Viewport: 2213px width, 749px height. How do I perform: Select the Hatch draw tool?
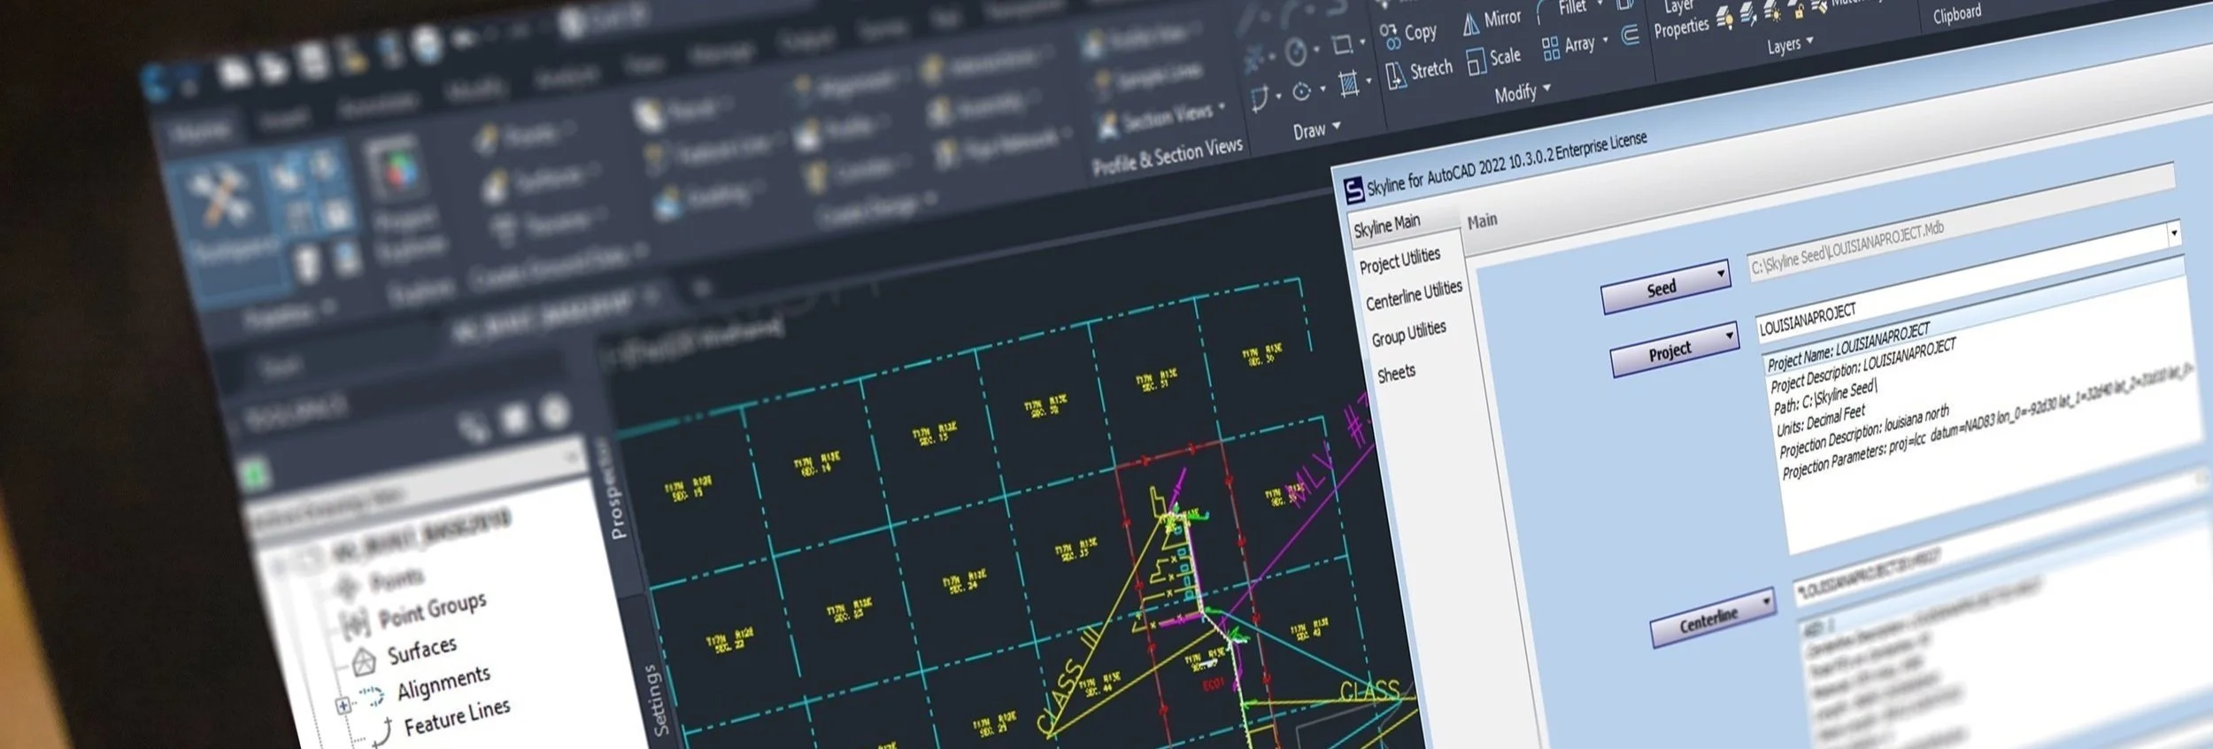pos(1348,84)
